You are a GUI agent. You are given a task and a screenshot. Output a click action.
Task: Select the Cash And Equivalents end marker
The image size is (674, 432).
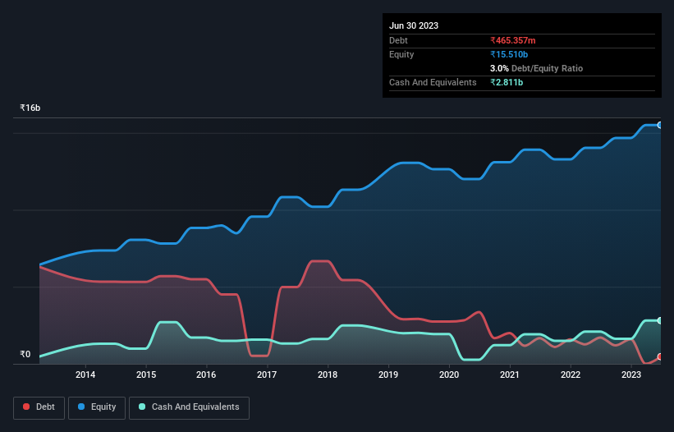(660, 320)
